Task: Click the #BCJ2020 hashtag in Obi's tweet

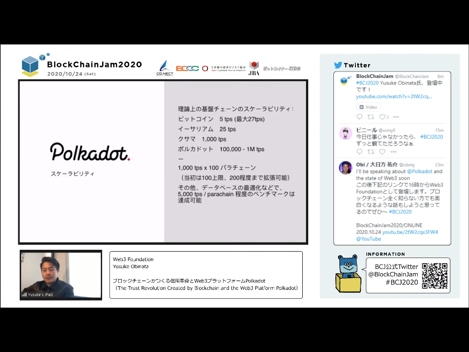Action: tap(400, 212)
